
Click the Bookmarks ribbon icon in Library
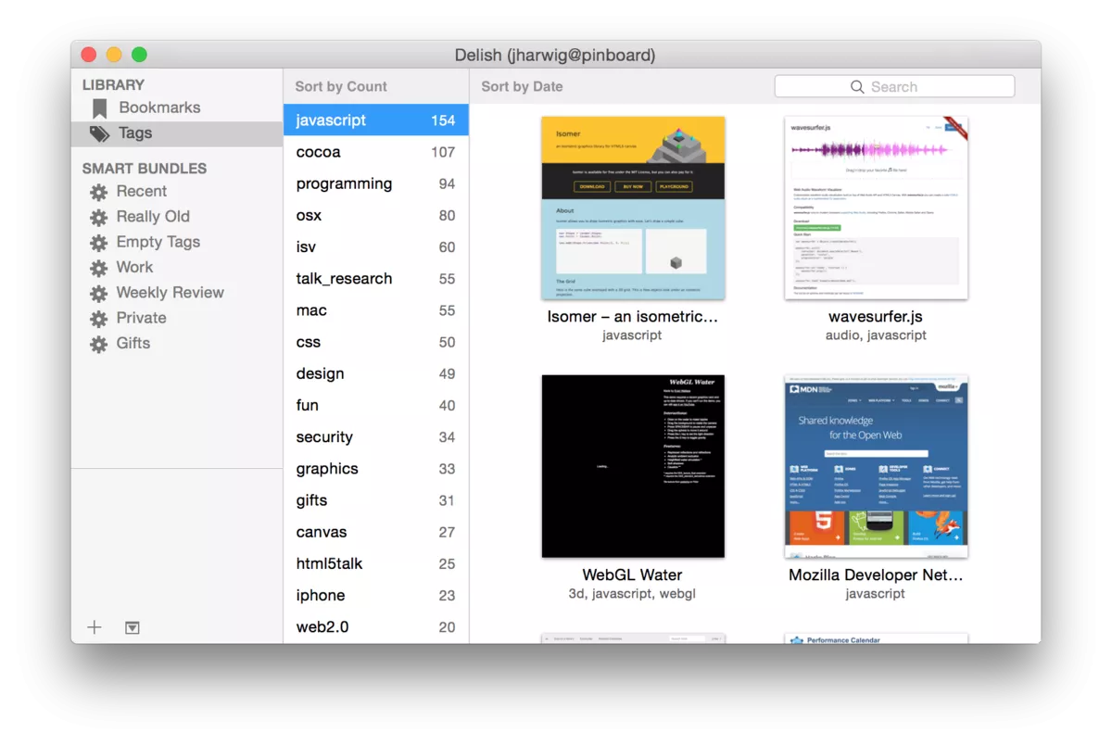100,108
